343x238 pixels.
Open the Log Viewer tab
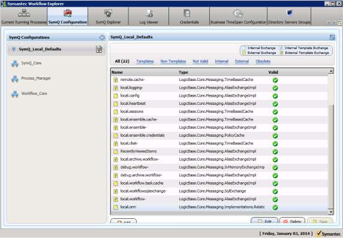coord(149,16)
